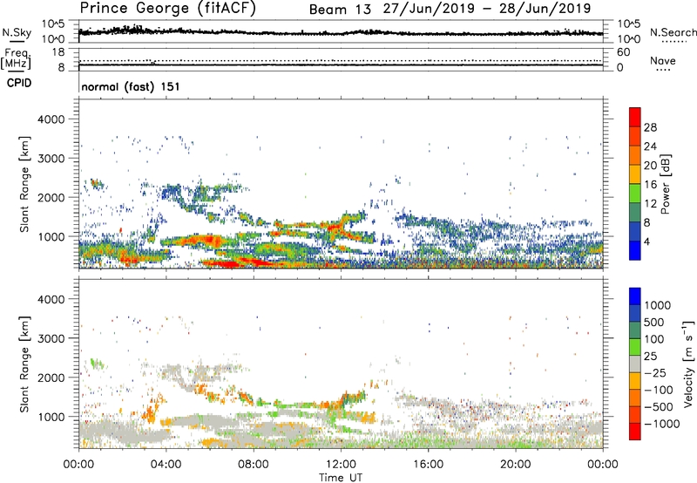Click the '12:00' time axis tick label
697x483 pixels.
pos(341,465)
